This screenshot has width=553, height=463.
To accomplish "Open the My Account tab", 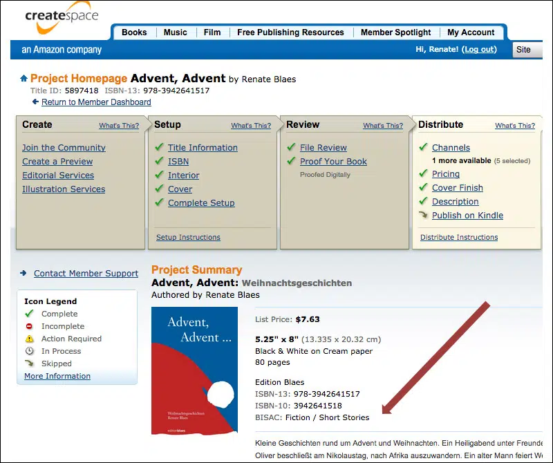I will 471,32.
